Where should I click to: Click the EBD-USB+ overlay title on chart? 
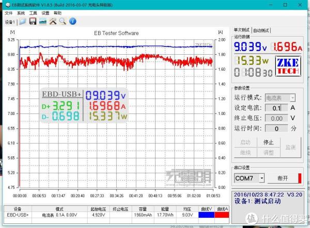[x=61, y=94]
